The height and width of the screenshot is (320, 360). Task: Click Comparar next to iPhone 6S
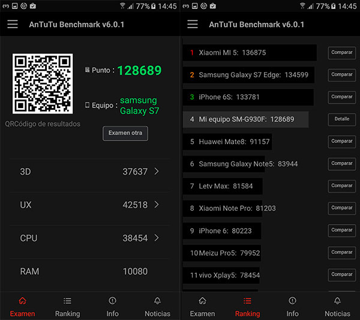coord(341,97)
